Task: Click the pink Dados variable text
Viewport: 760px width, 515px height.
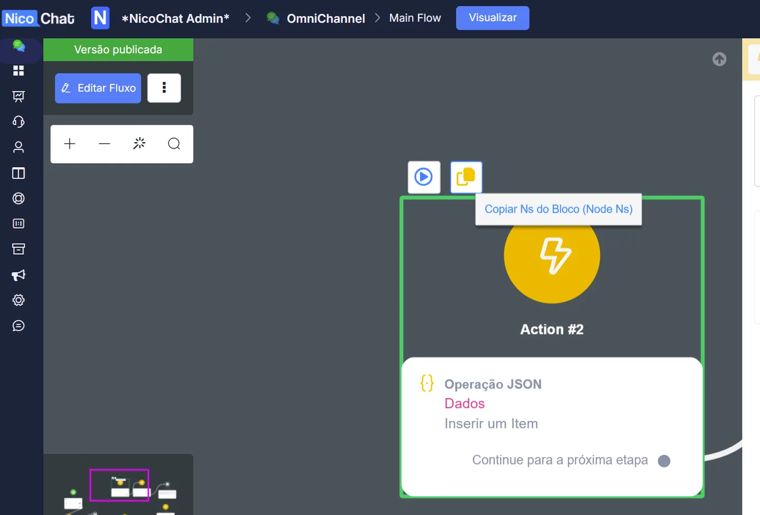Action: pyautogui.click(x=464, y=403)
